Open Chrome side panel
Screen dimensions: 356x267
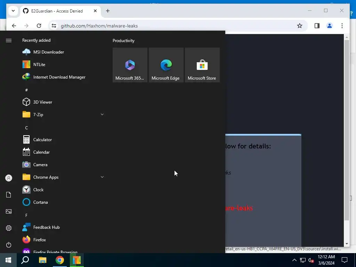[317, 26]
